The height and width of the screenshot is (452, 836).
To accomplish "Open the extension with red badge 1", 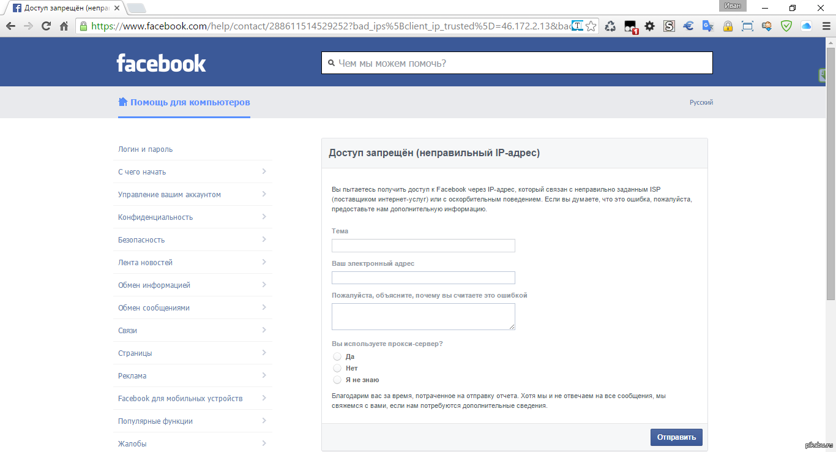I will point(630,27).
